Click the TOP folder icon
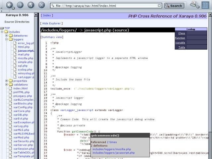The width and height of the screenshot is (212, 159). coord(2,28)
